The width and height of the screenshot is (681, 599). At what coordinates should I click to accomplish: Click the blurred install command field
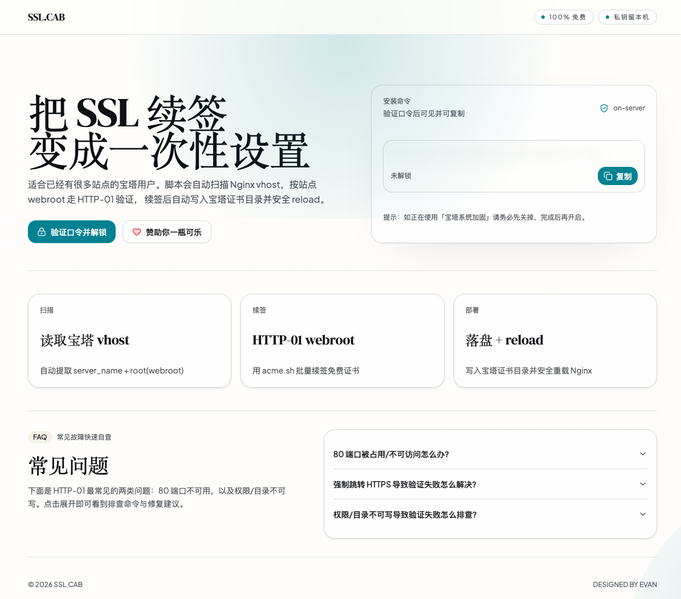point(495,153)
